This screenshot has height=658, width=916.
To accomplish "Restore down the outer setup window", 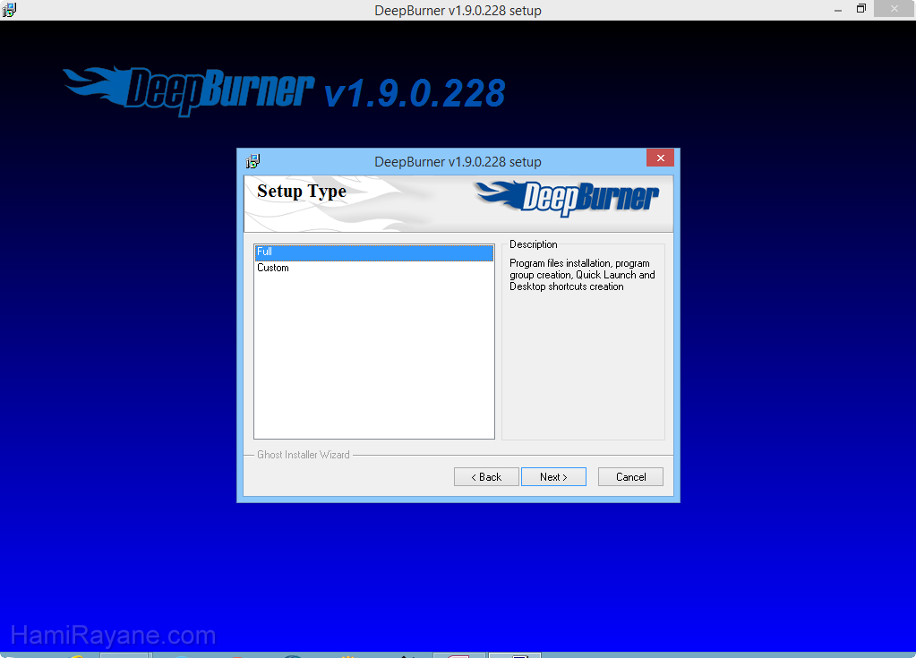I will click(861, 9).
